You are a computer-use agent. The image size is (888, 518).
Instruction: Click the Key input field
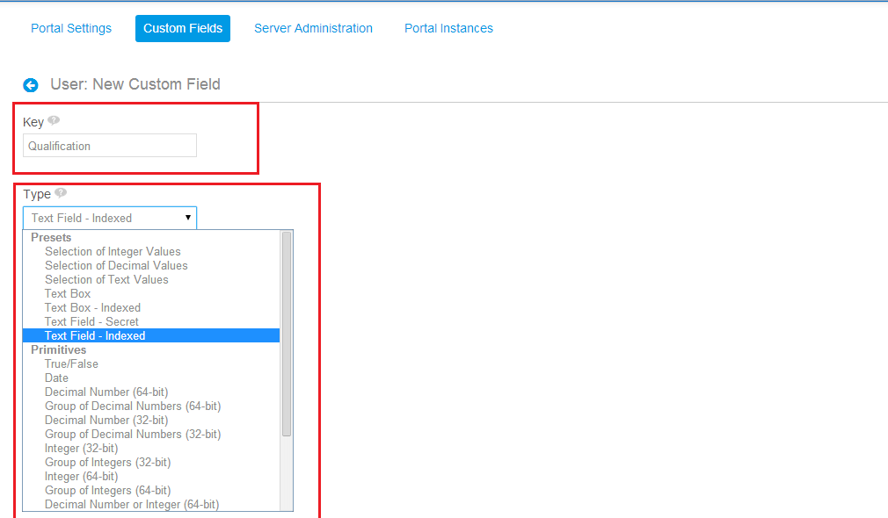[110, 146]
